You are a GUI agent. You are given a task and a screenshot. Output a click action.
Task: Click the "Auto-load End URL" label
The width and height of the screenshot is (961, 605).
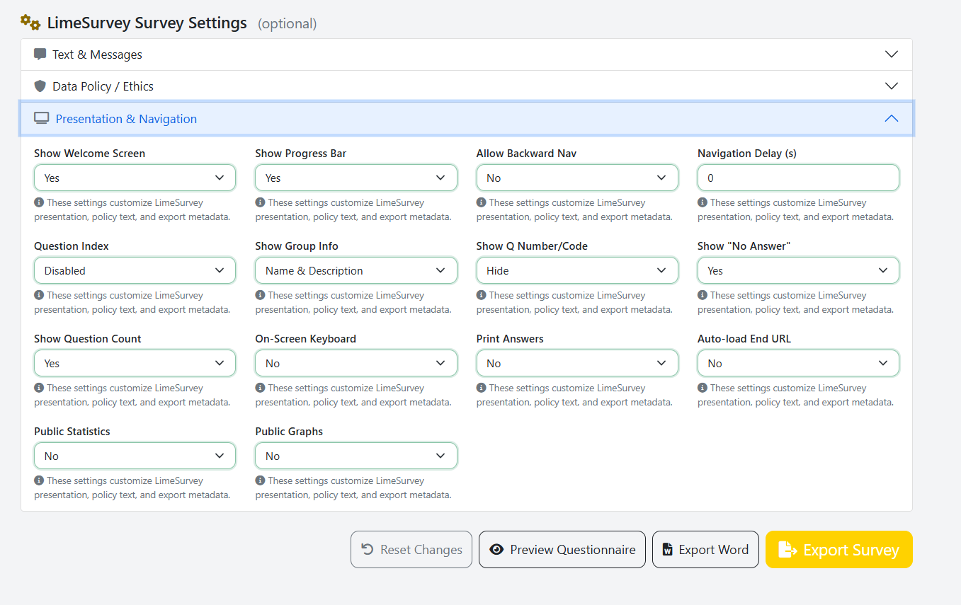click(x=744, y=338)
